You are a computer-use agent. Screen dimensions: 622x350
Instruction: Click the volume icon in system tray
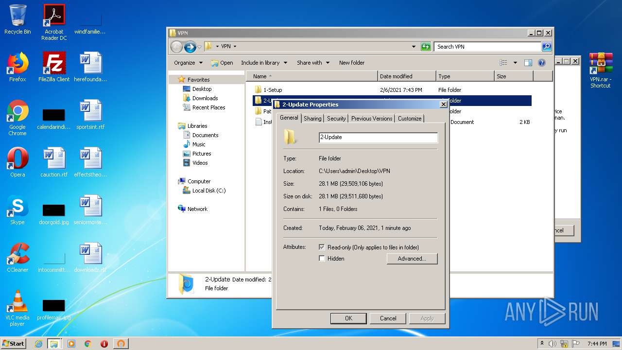click(x=553, y=344)
